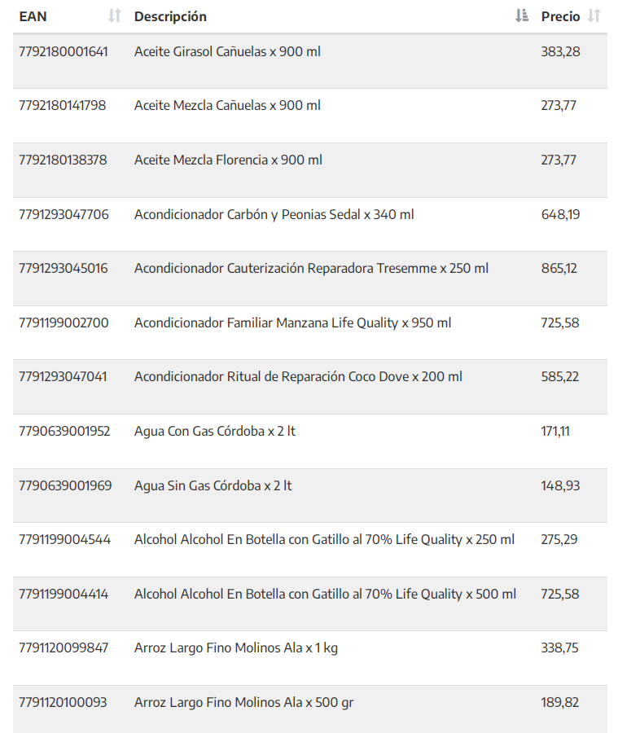Select Acondicionador Carbón y Peonias Sedal
The image size is (618, 733).
(274, 215)
